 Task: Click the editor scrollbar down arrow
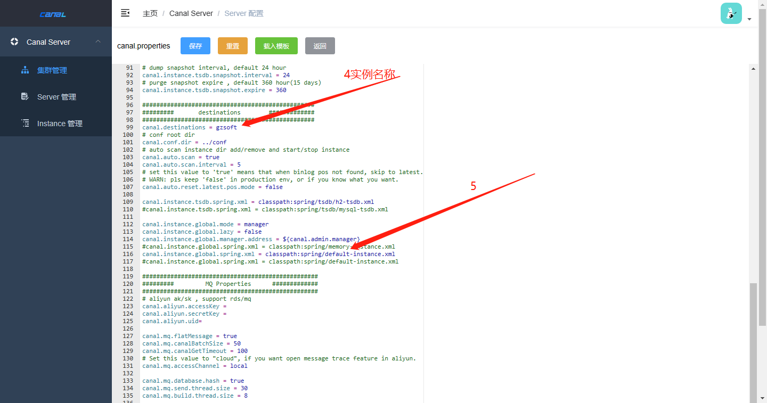click(753, 398)
